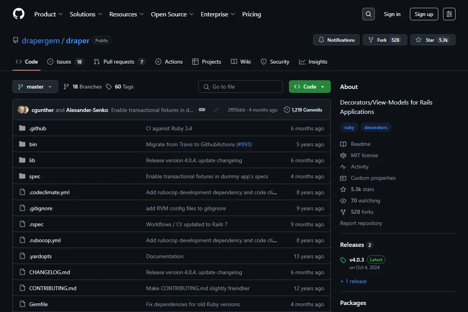
Task: Switch to the Issues tab
Action: point(66,62)
